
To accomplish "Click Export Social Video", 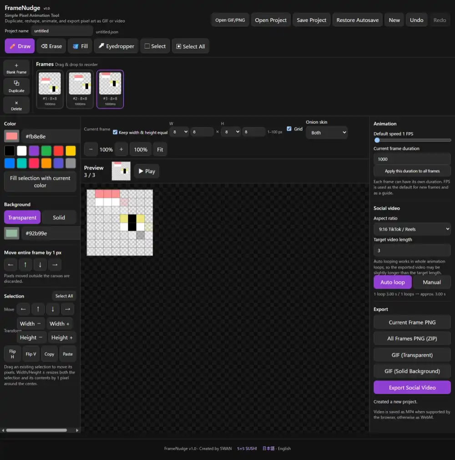I will (x=412, y=388).
